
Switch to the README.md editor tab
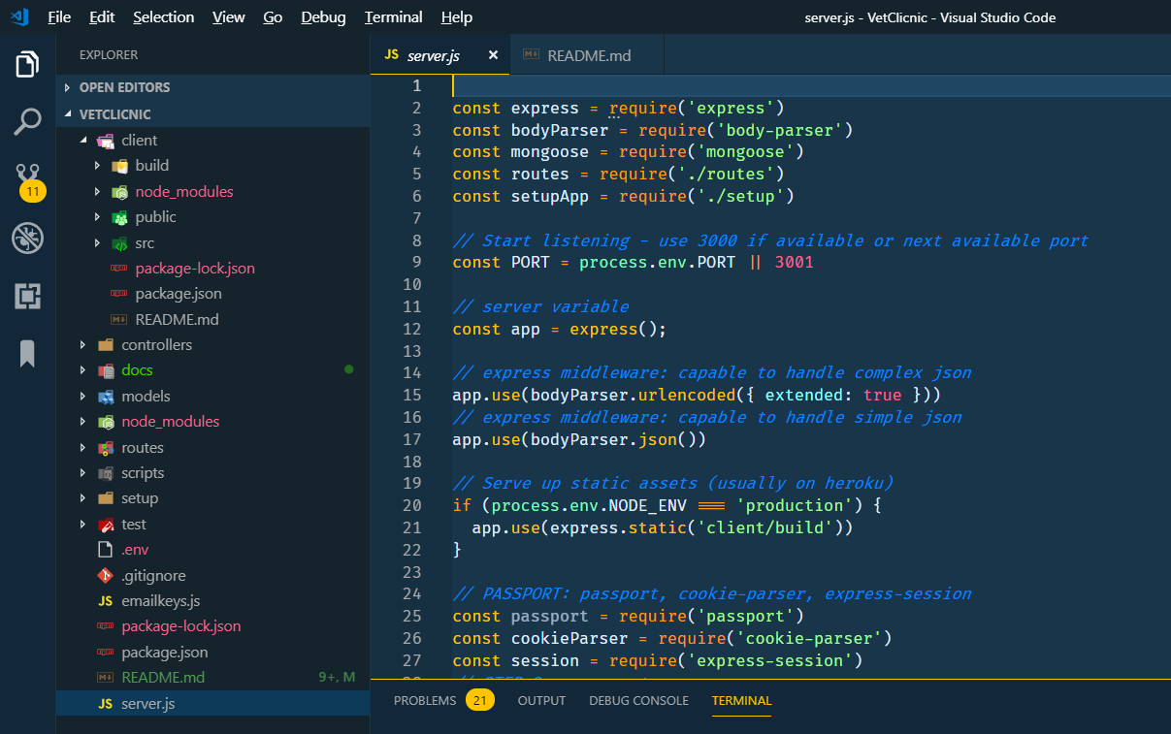click(586, 55)
